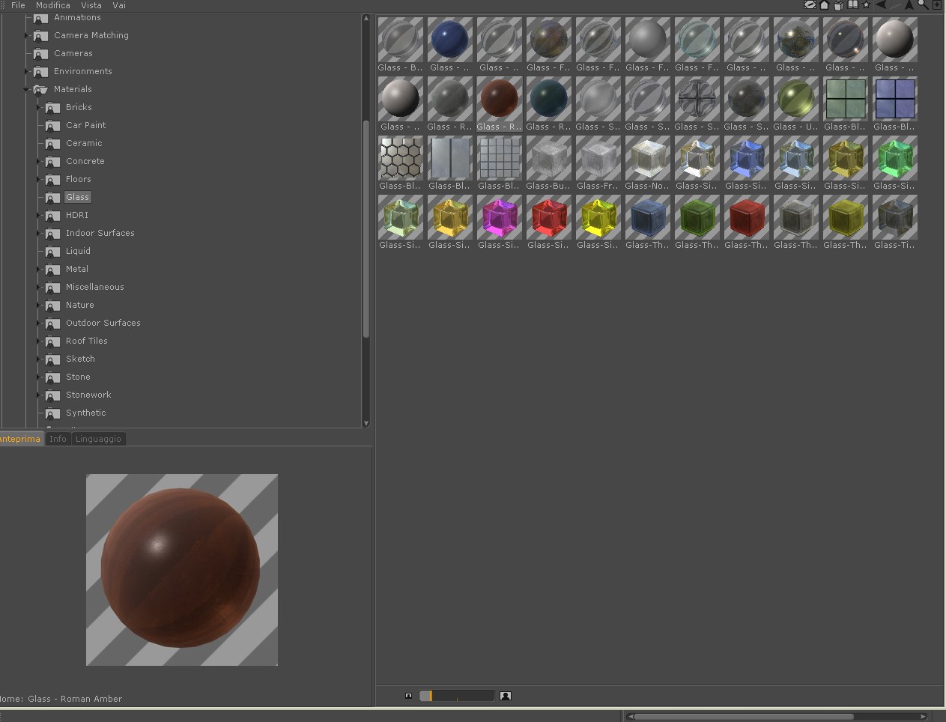Go back with the left arrow icon
Screen dimensions: 946x722
click(x=882, y=4)
